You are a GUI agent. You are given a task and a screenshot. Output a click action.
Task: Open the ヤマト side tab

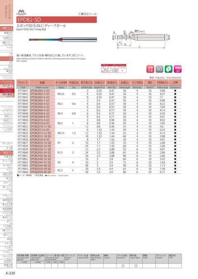click(7, 170)
